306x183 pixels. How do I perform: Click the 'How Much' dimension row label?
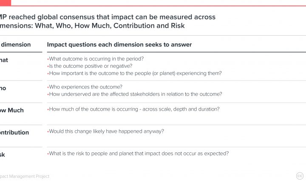coord(12,110)
